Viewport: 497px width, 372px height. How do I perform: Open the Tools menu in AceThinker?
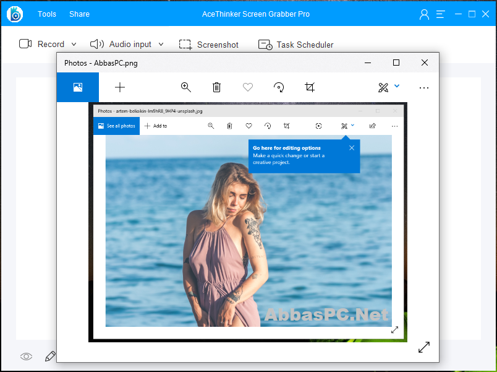[x=46, y=14]
